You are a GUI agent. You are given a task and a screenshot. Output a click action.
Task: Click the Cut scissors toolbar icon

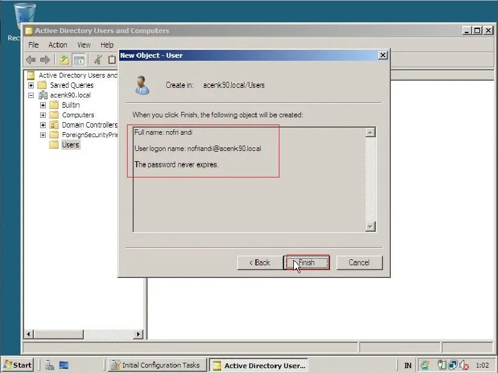click(x=98, y=60)
